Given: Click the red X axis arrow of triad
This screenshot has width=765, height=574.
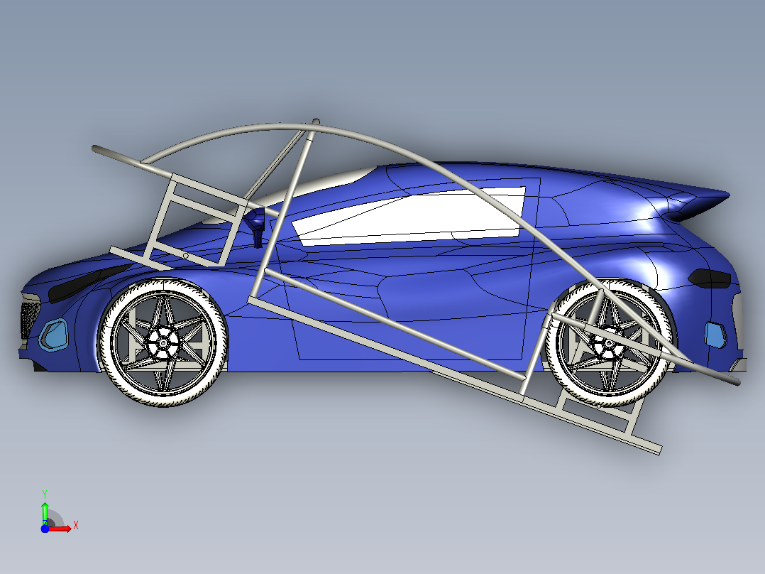Looking at the screenshot, I should [60, 529].
